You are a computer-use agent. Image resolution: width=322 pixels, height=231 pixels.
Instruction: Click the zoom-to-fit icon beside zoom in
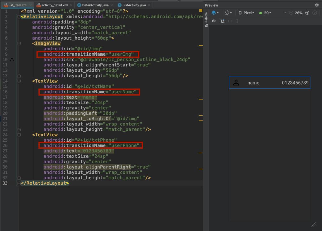coord(315,13)
